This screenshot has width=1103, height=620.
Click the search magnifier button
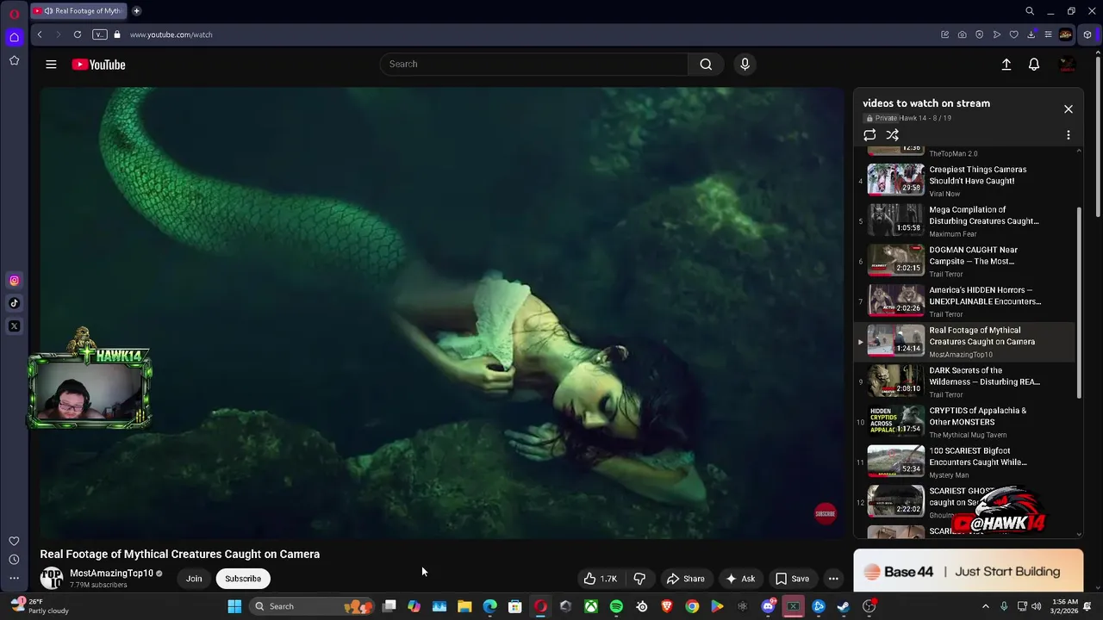pos(706,64)
